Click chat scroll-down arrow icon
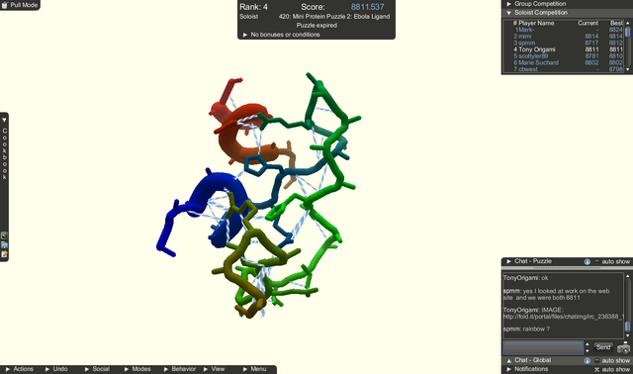The image size is (633, 374). pyautogui.click(x=627, y=335)
